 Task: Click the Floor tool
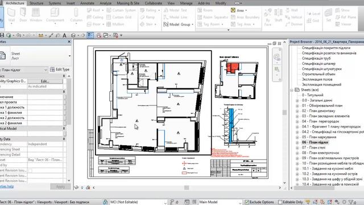[95, 24]
